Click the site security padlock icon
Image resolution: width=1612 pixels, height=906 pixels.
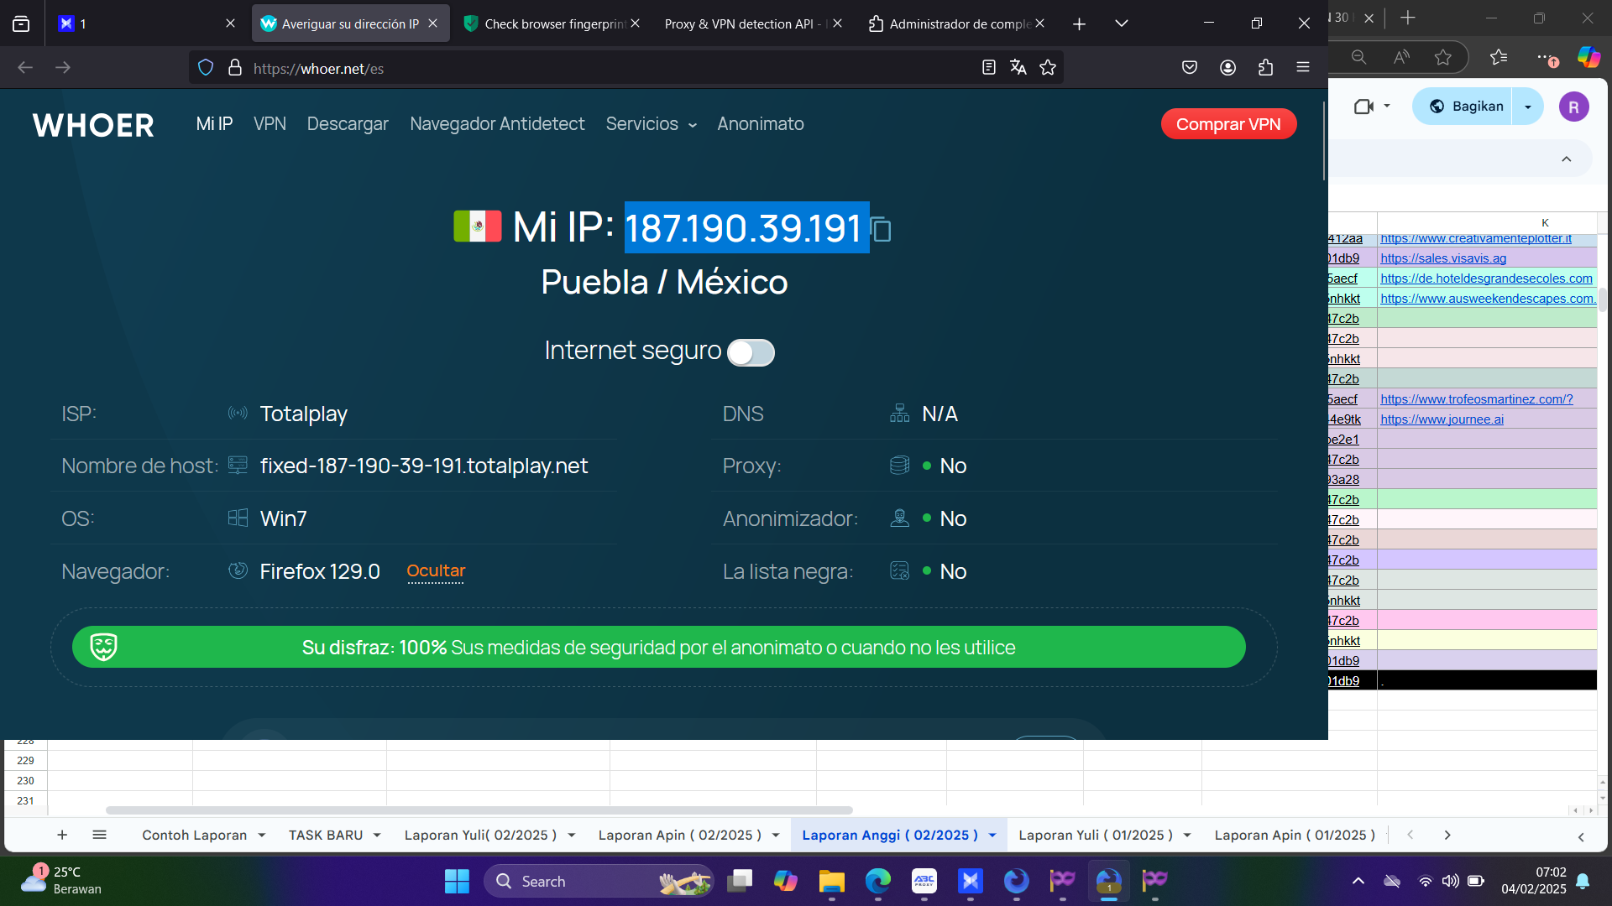click(235, 68)
